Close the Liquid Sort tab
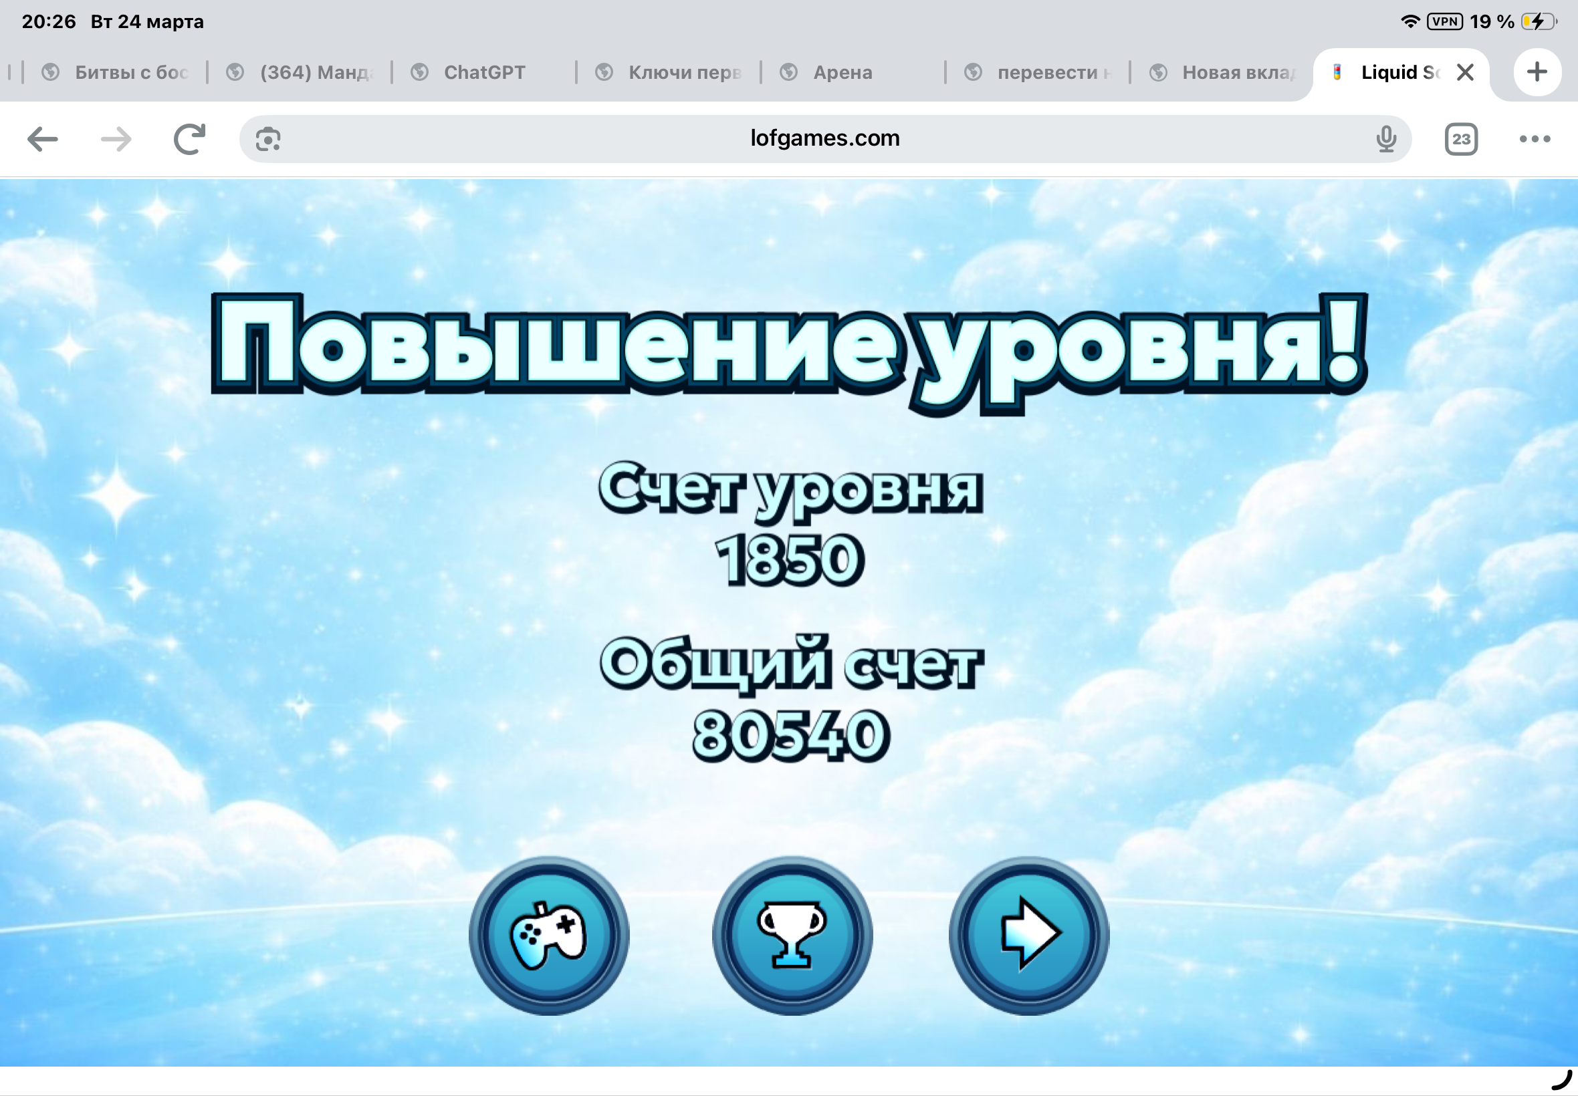 pos(1466,72)
